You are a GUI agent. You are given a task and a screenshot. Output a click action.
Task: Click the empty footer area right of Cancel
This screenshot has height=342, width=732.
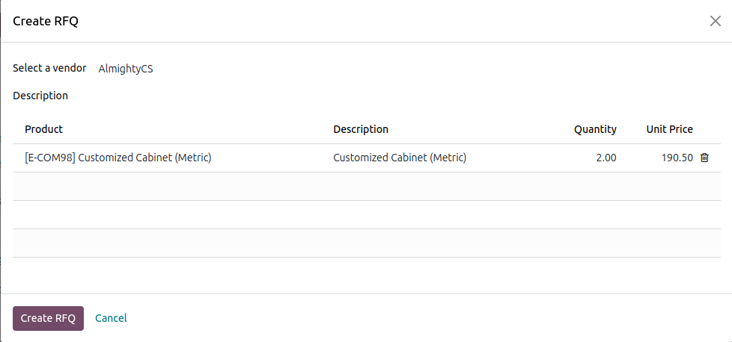427,318
